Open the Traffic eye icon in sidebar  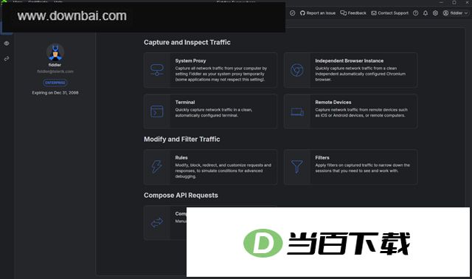coord(7,44)
